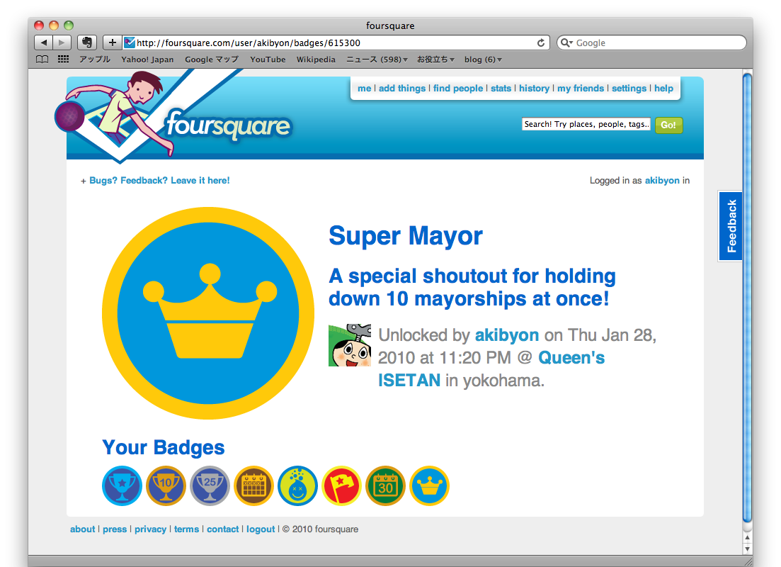
Task: Click the green Go! search button
Action: click(668, 125)
